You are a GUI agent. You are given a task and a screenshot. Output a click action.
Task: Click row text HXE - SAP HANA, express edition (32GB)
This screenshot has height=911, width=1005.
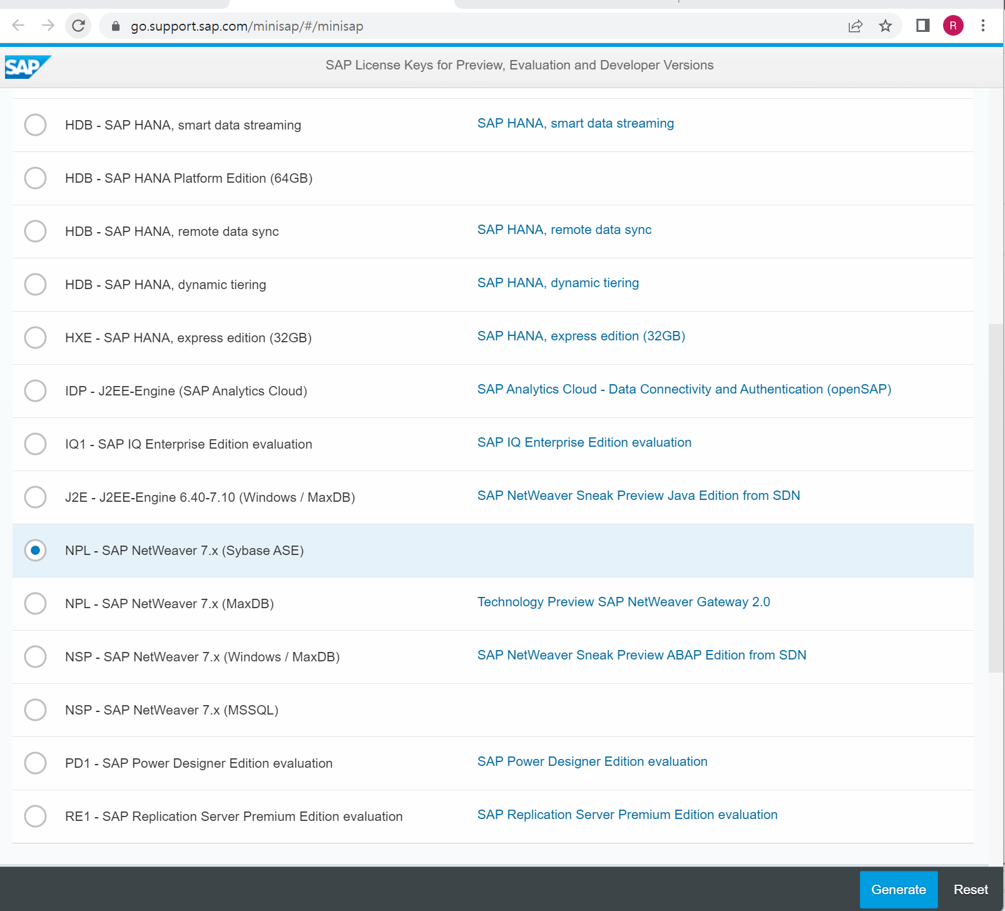coord(188,338)
